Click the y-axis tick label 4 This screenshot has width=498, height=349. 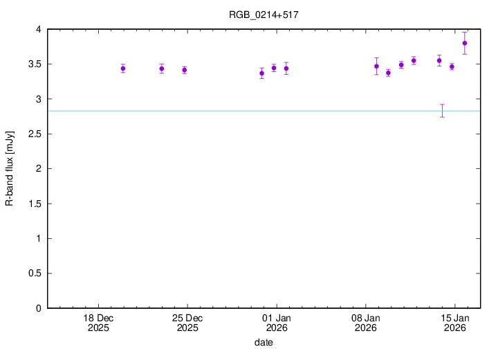tap(38, 30)
